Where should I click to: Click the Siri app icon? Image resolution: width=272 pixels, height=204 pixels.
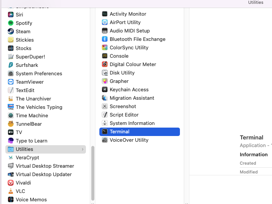click(11, 15)
